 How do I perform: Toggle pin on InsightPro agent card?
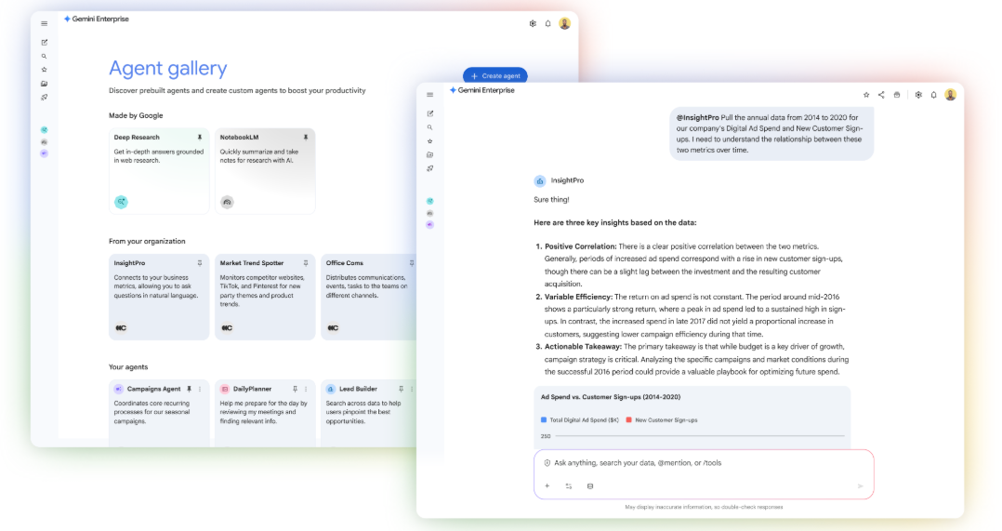[x=199, y=263]
